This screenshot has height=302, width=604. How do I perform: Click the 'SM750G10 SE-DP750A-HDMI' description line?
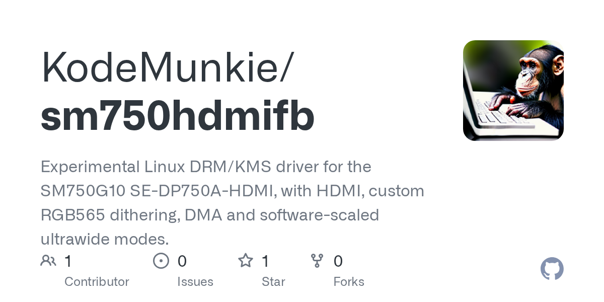coord(233,191)
